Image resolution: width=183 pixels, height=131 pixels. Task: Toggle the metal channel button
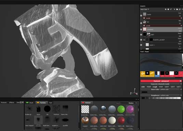tap(161, 87)
